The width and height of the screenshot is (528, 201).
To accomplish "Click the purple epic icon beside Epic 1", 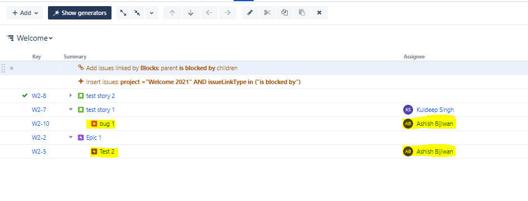I will (x=81, y=138).
